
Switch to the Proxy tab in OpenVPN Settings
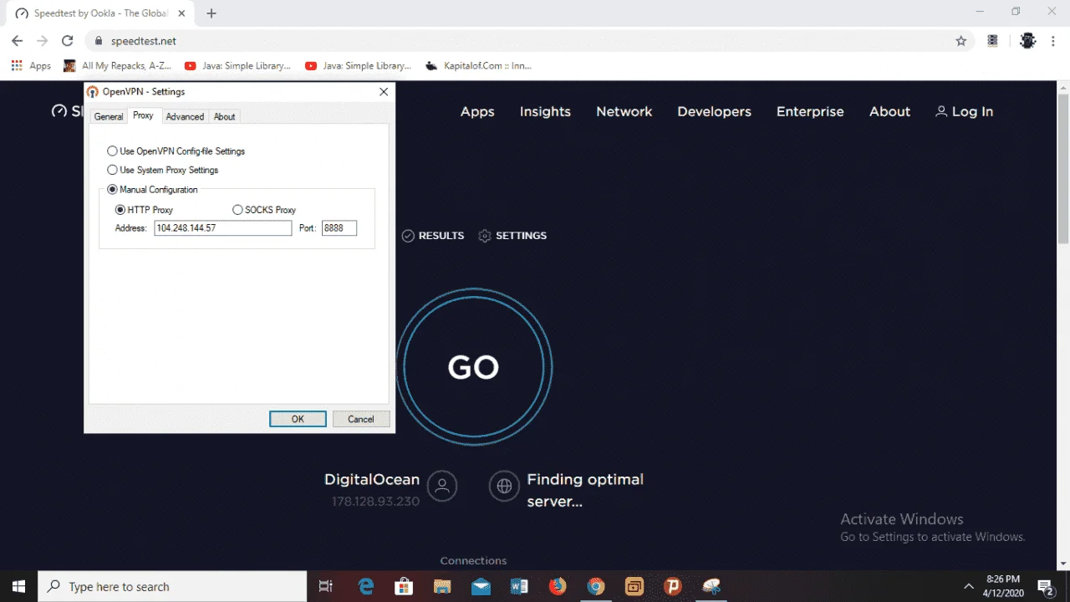coord(143,115)
